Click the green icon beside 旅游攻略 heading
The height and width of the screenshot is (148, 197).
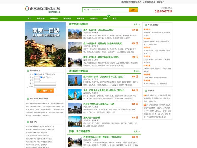click(28, 122)
